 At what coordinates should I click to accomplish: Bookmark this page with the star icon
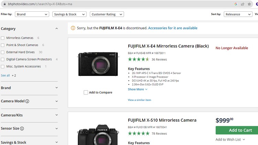(x=249, y=4)
